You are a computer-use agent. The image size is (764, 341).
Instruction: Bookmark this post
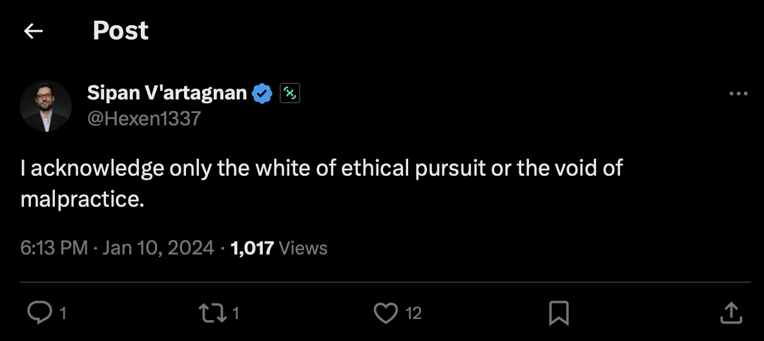click(558, 313)
